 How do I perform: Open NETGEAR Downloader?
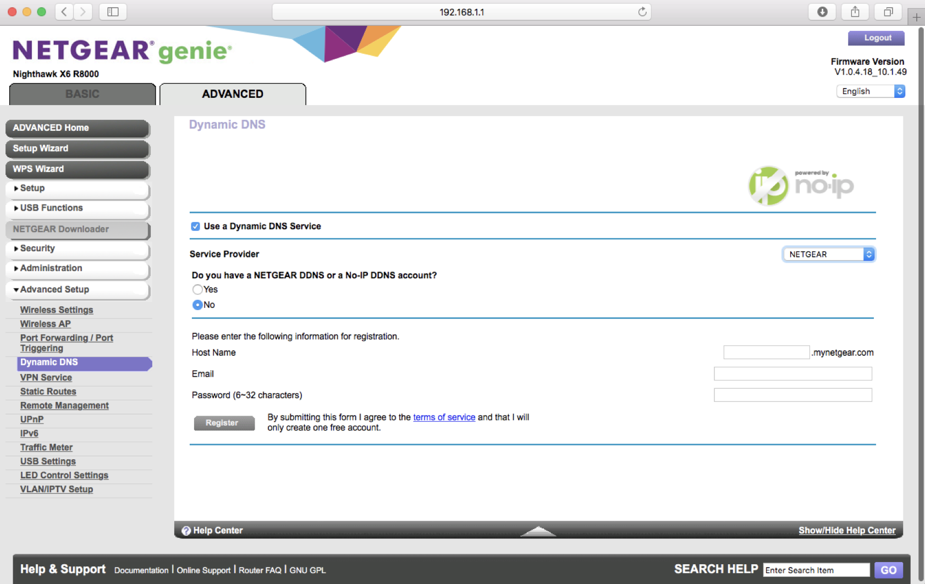(78, 229)
